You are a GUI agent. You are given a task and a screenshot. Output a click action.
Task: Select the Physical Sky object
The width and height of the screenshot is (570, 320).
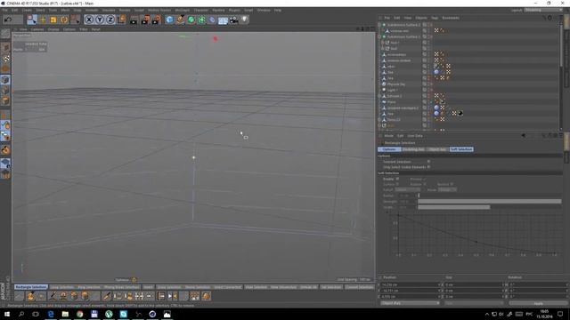pyautogui.click(x=395, y=84)
